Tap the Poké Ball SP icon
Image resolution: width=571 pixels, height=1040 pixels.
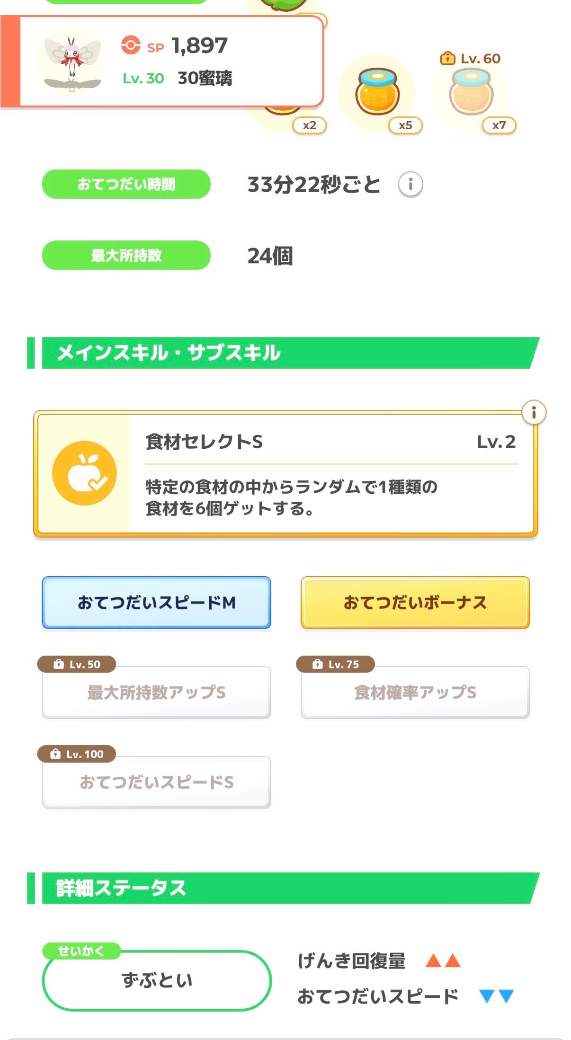pos(131,46)
